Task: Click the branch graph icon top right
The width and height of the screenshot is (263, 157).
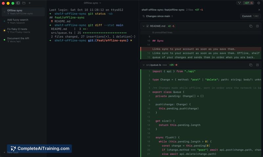Action: [x=239, y=3]
